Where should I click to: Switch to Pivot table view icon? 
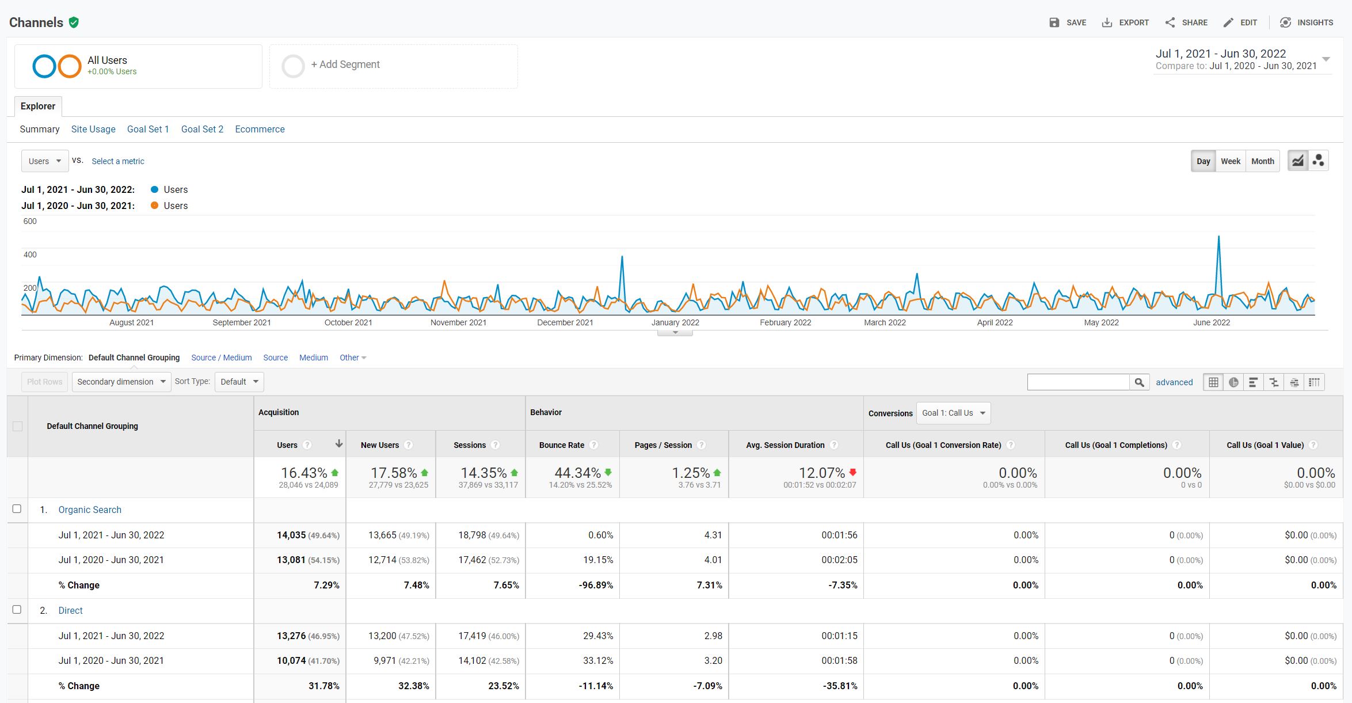coord(1314,382)
